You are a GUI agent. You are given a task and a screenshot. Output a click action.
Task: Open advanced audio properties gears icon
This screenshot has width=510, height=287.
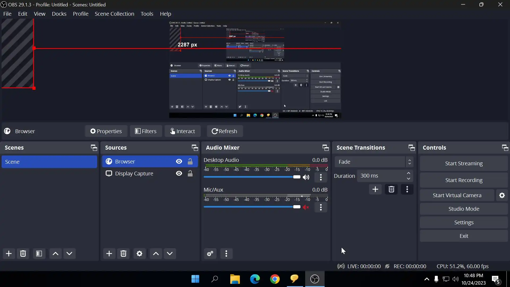(x=210, y=254)
